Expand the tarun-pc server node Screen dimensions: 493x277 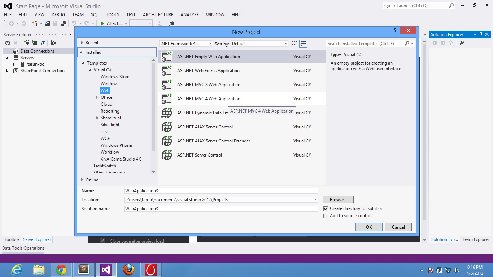[x=14, y=64]
